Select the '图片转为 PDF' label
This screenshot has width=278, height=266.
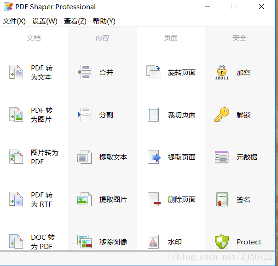coord(45,157)
